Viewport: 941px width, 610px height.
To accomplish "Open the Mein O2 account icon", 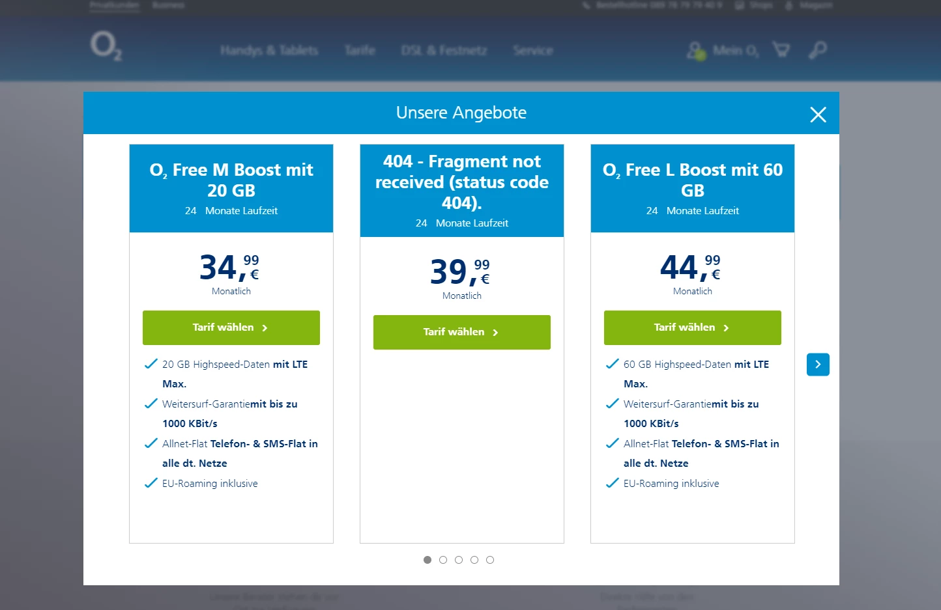I will click(x=696, y=51).
